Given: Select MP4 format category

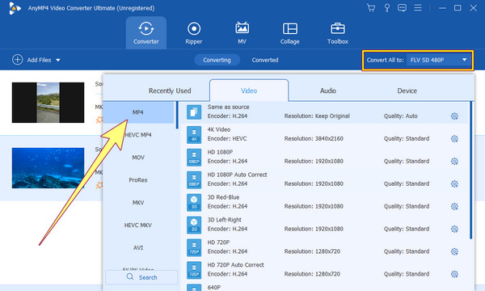Looking at the screenshot, I should coord(138,112).
